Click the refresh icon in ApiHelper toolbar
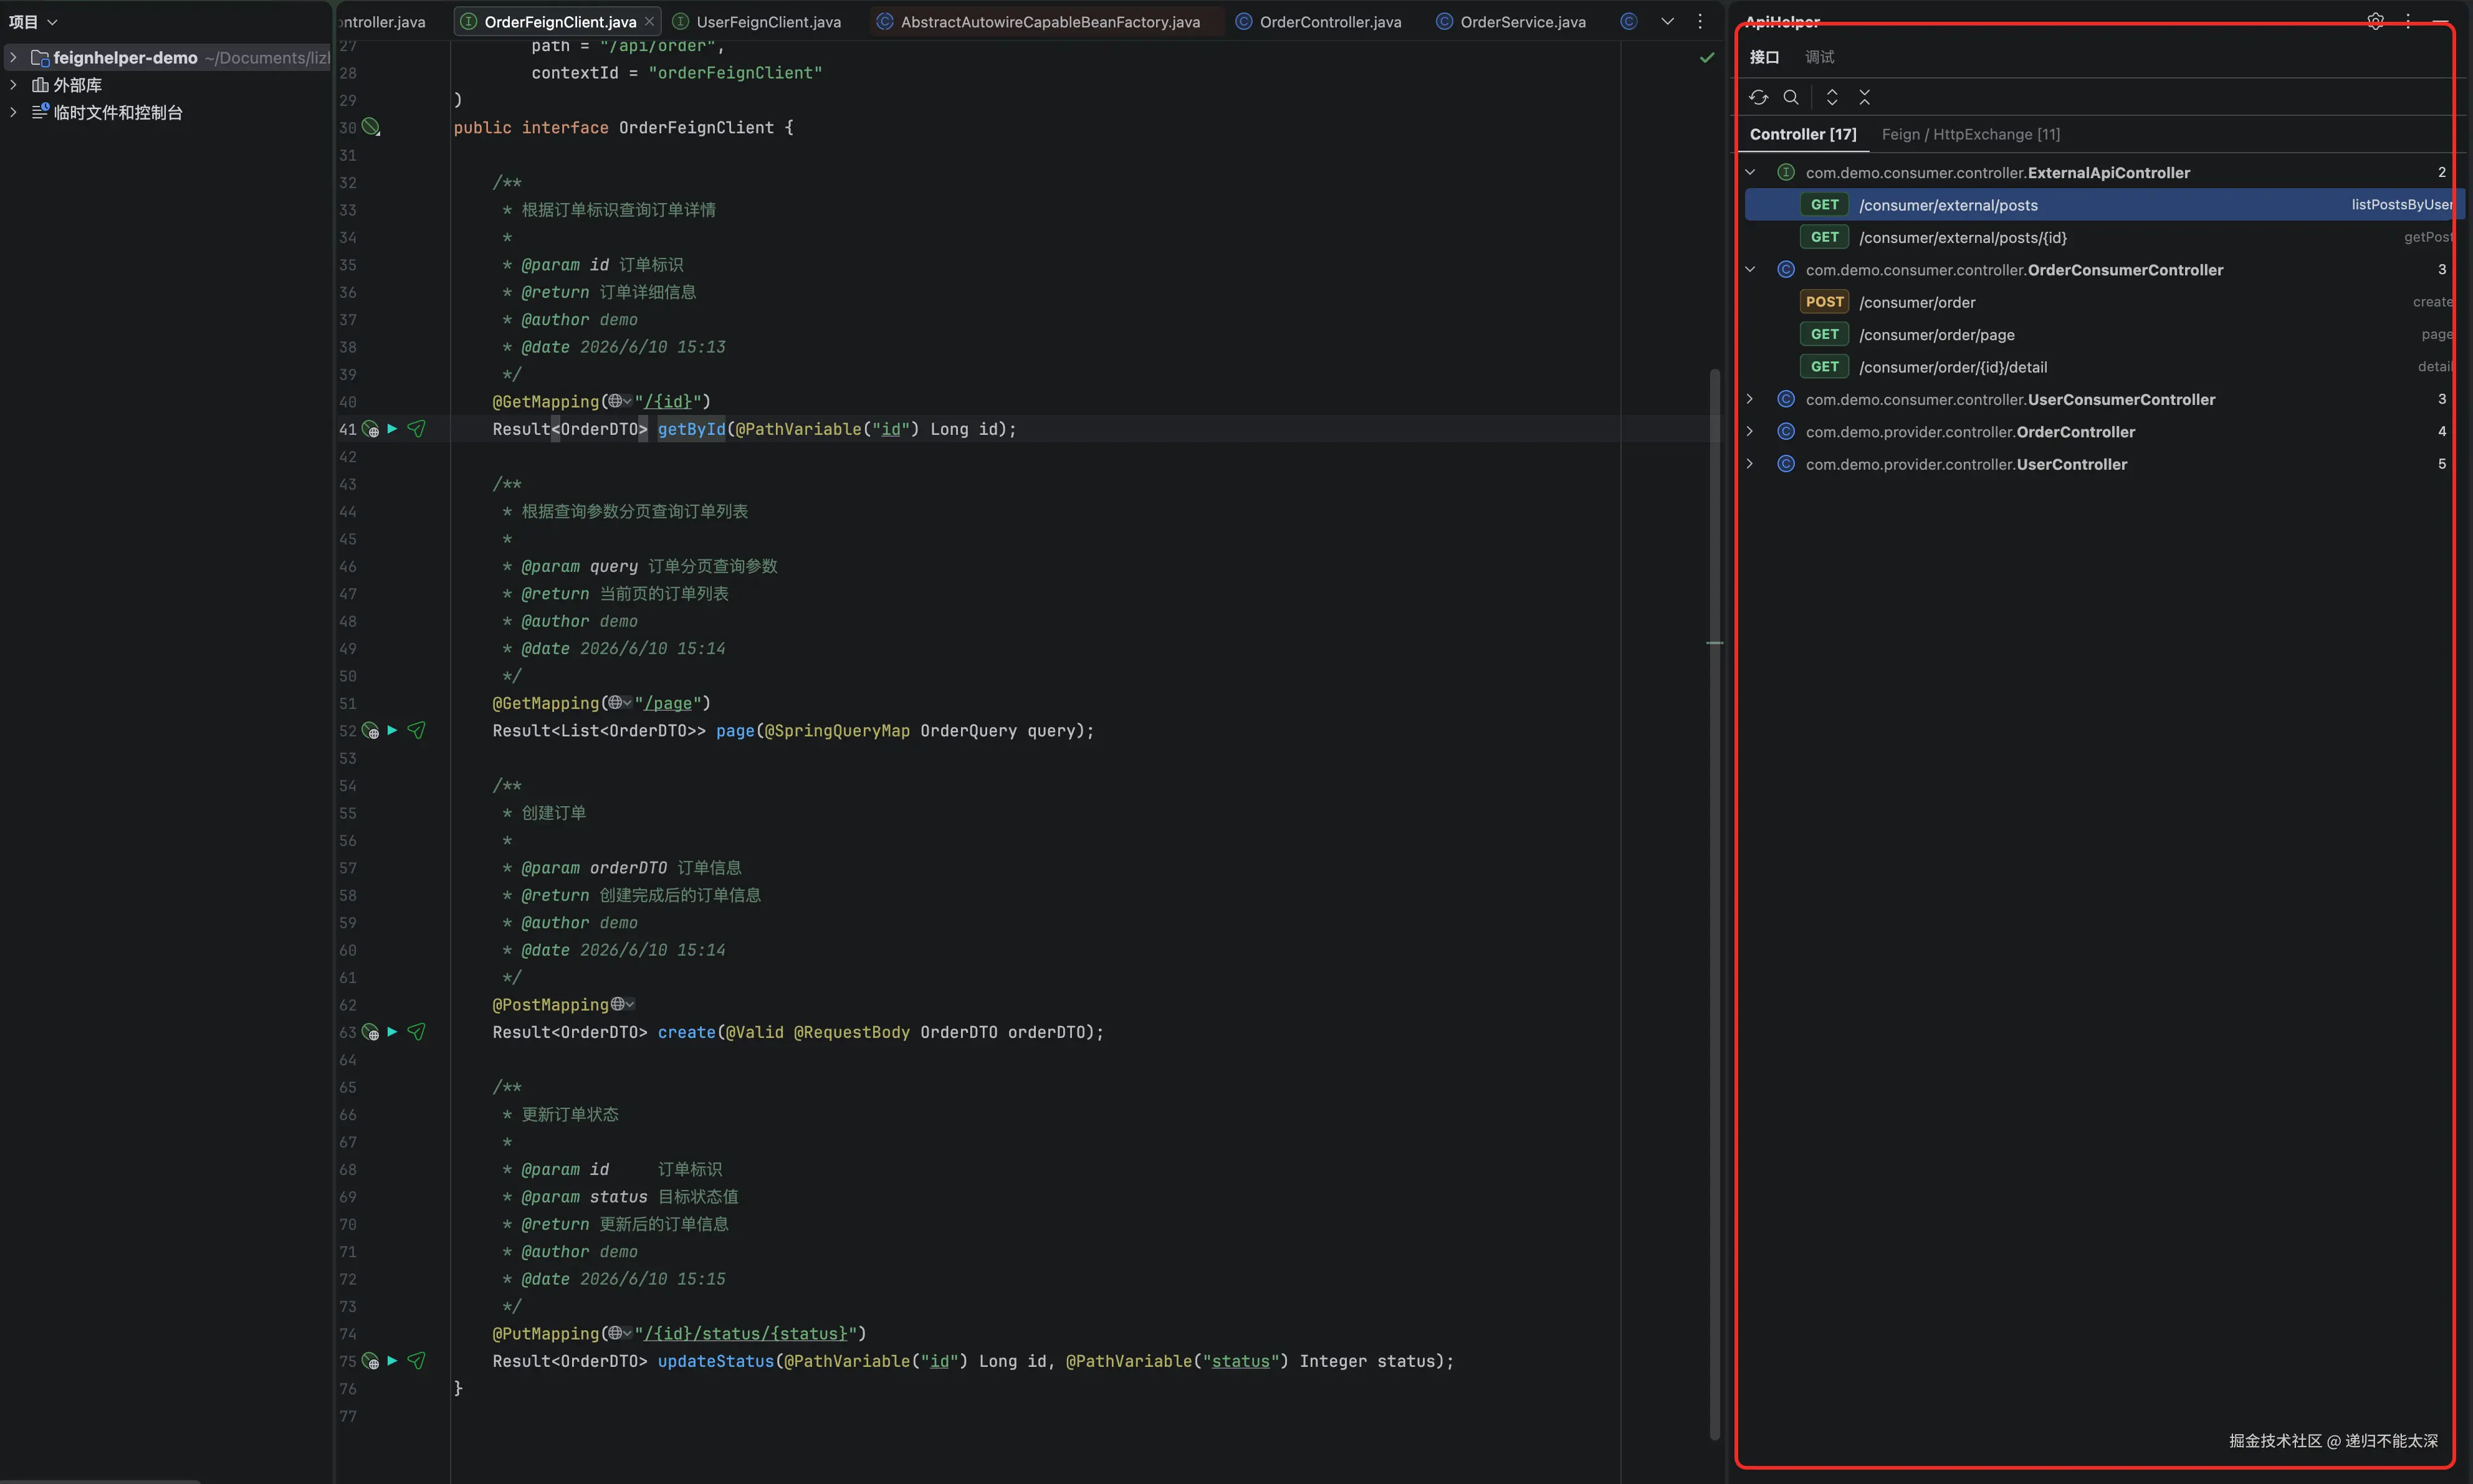This screenshot has height=1484, width=2473. [x=1758, y=97]
